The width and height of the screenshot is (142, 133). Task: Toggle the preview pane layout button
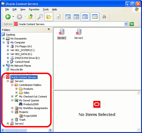click(95, 17)
